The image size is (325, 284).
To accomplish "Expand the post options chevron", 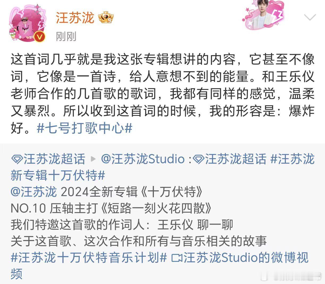I will coord(310,18).
